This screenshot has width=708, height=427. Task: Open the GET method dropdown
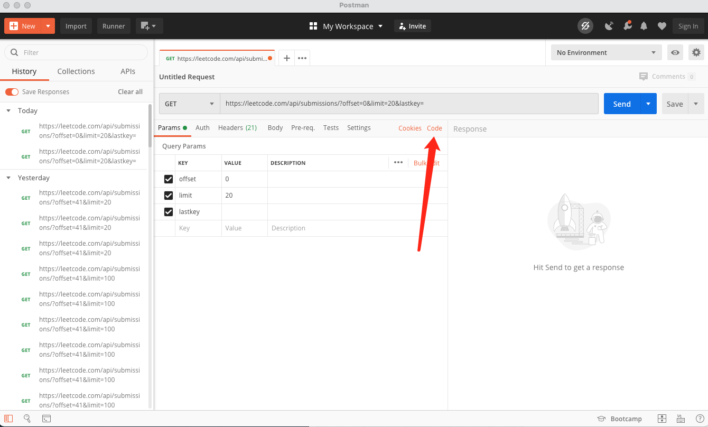(190, 104)
